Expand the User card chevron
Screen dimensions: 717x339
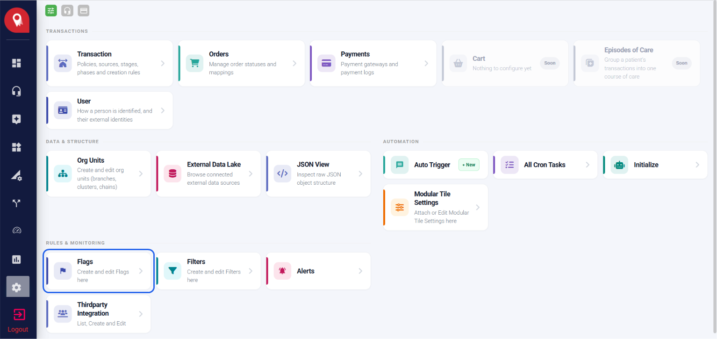click(163, 110)
